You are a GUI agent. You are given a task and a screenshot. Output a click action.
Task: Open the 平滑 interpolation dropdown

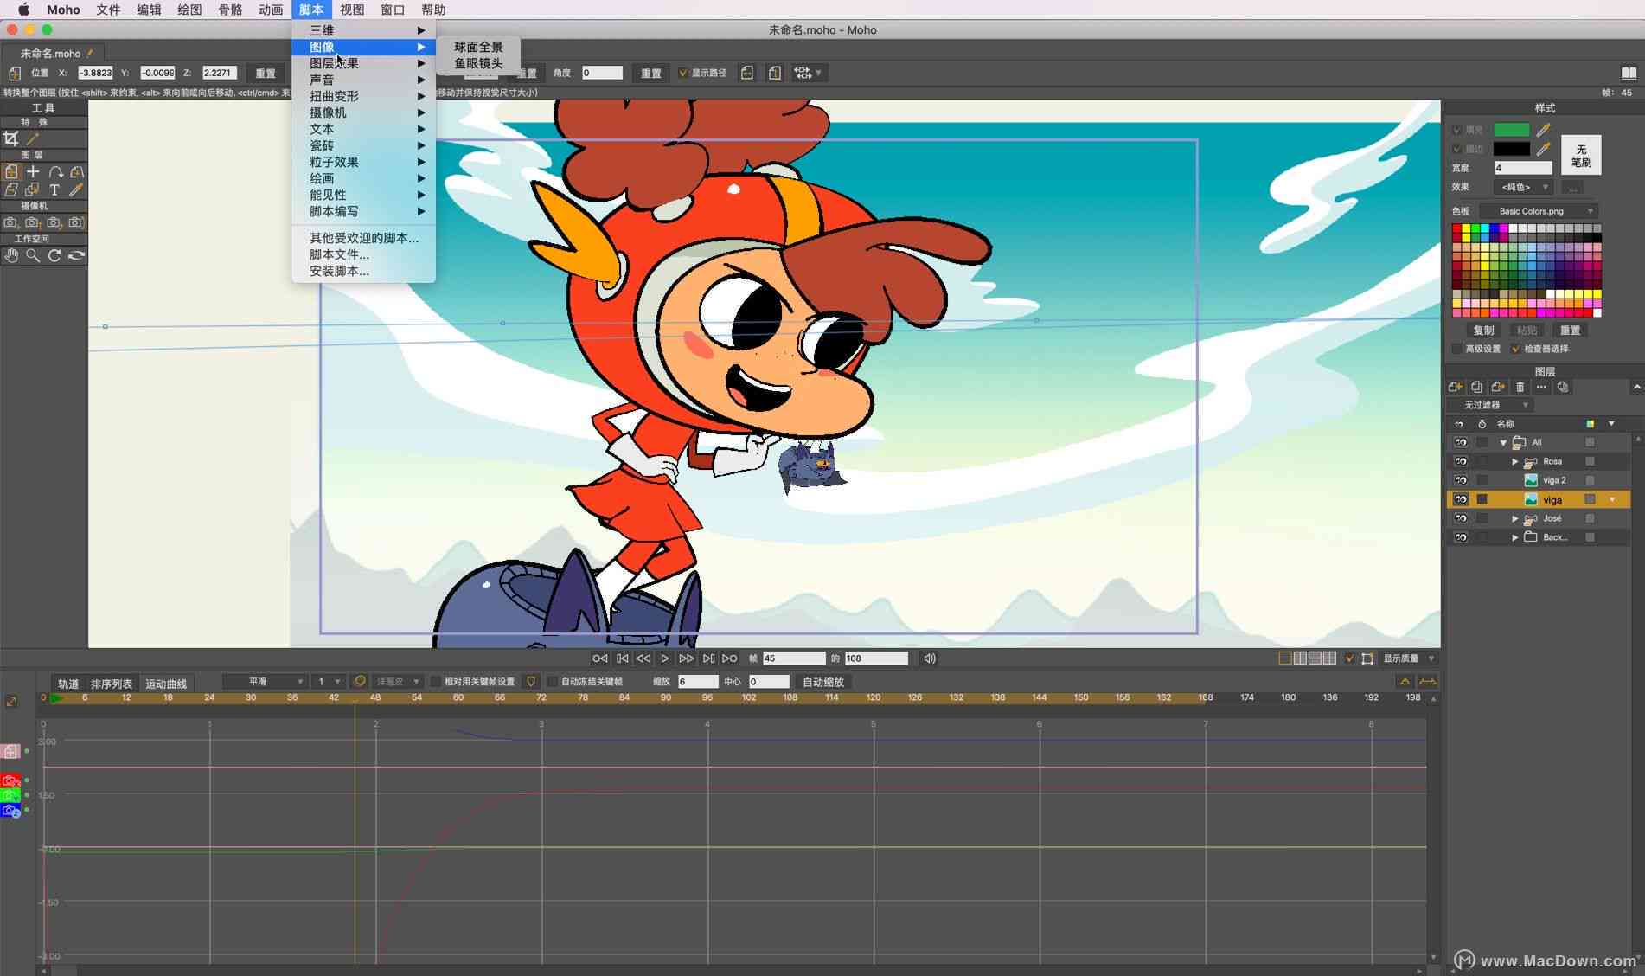pyautogui.click(x=265, y=682)
